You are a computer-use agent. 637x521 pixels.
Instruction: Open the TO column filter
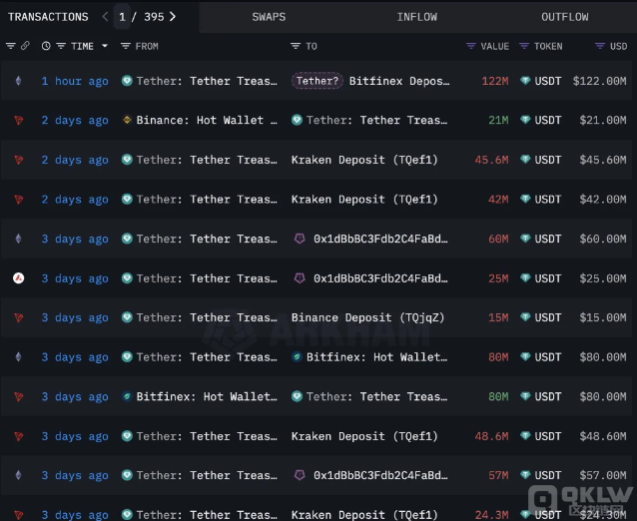pos(296,46)
